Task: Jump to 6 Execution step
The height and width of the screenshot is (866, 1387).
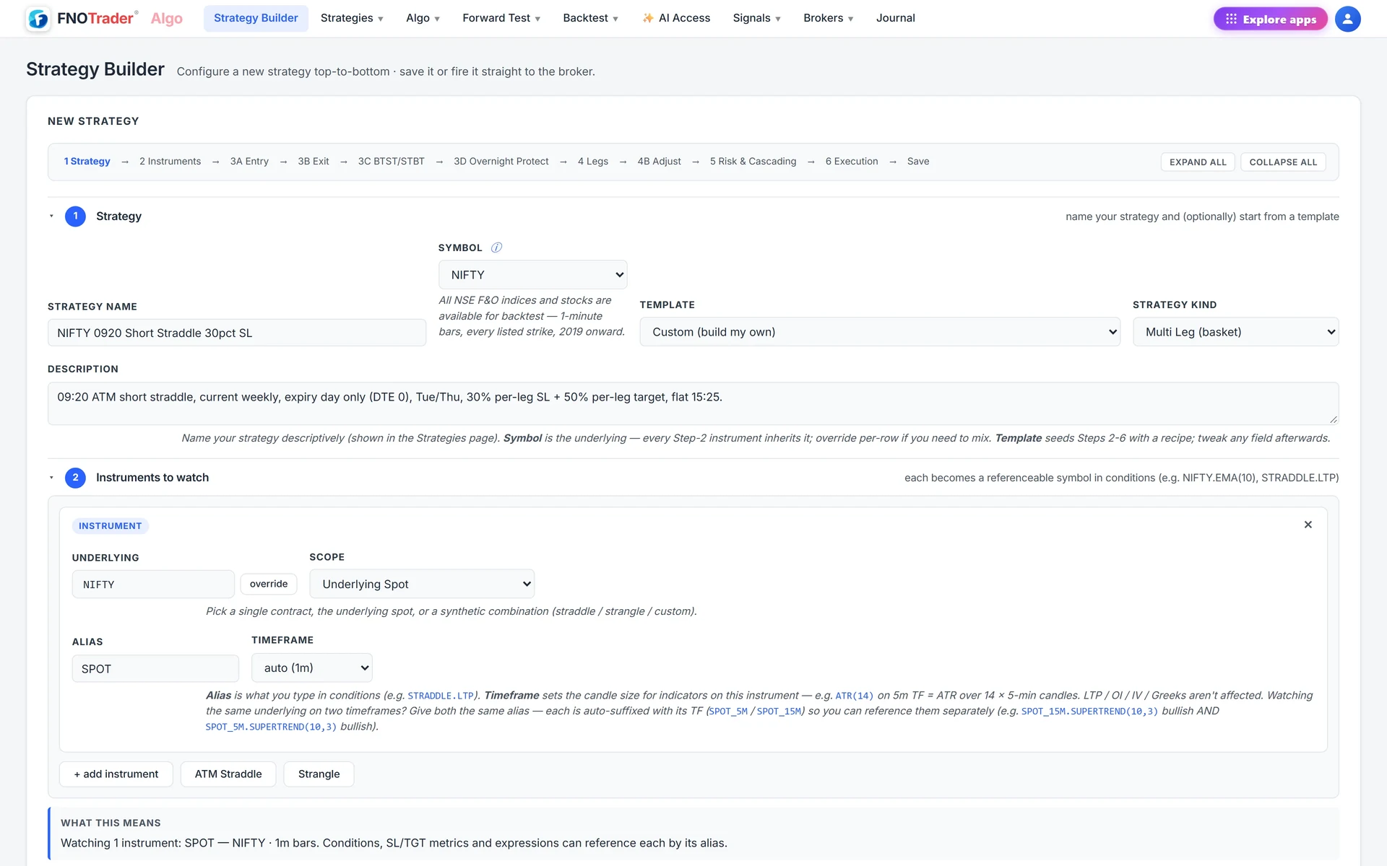Action: click(x=852, y=162)
